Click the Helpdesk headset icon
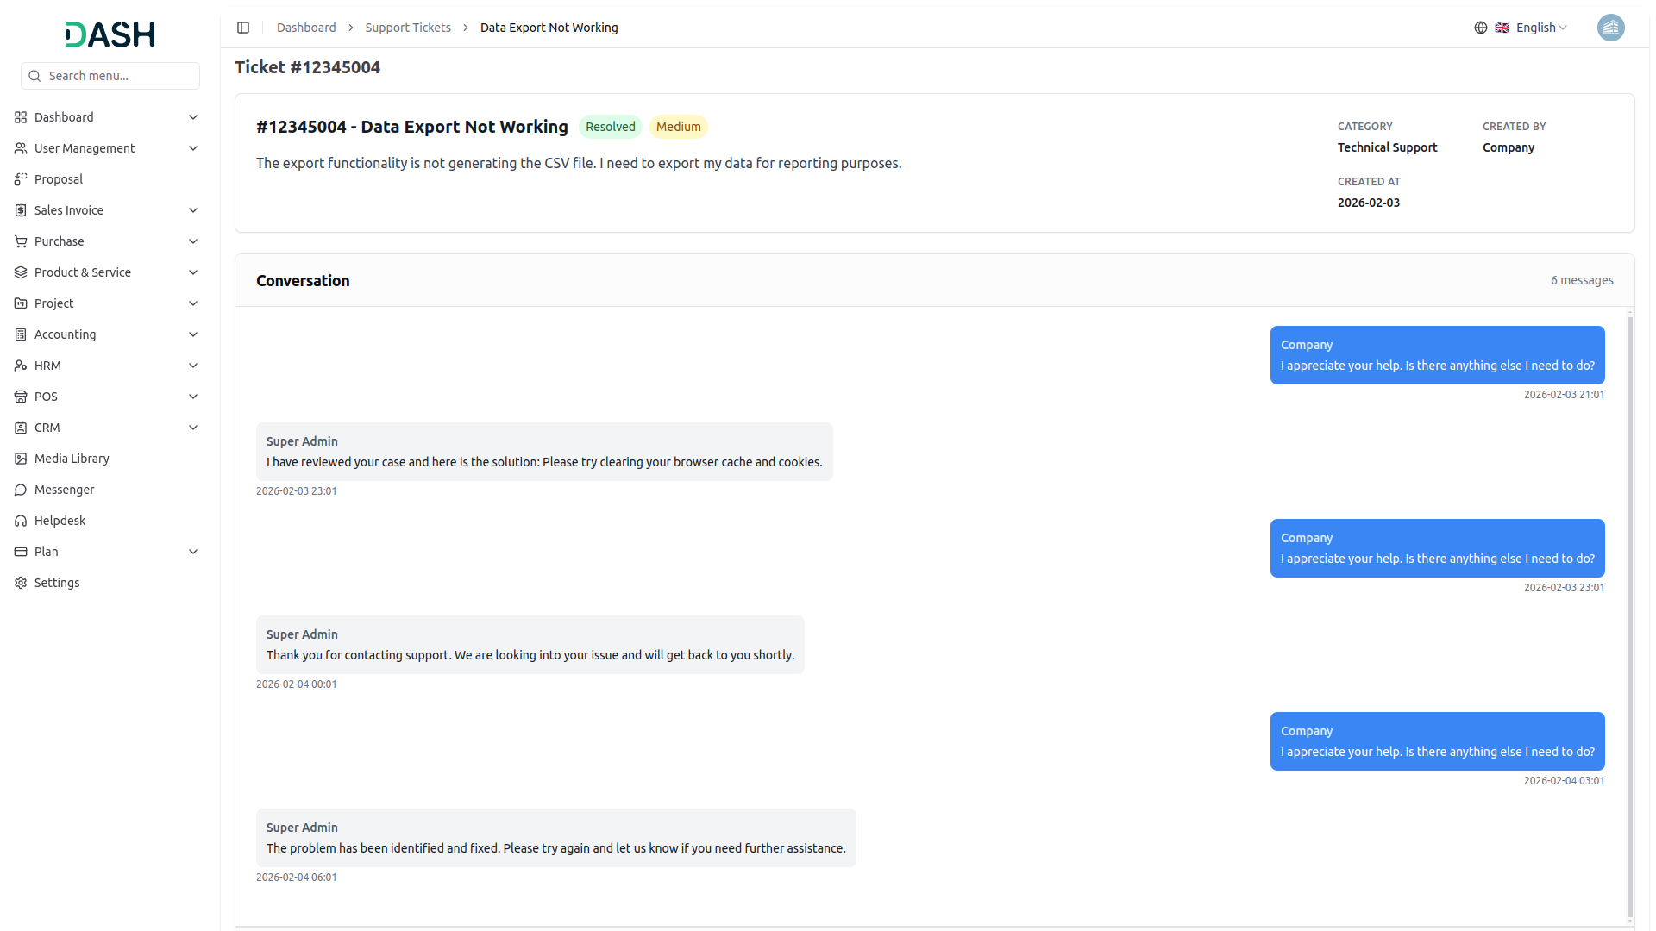Image resolution: width=1656 pixels, height=931 pixels. click(21, 521)
